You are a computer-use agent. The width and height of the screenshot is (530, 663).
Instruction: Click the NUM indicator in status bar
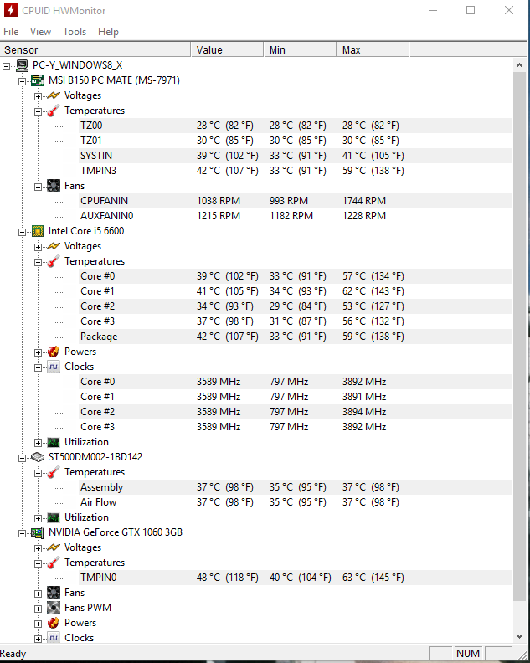click(x=468, y=654)
